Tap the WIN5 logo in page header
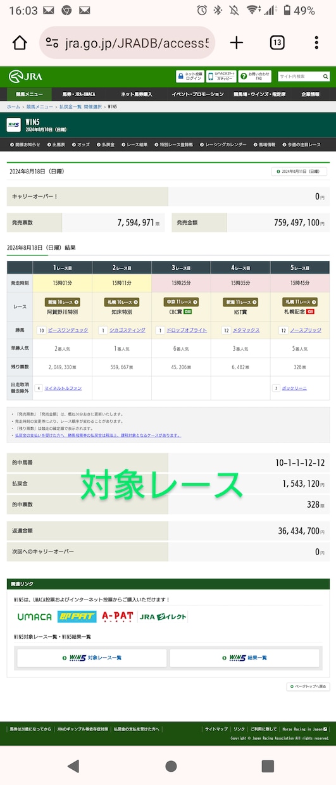This screenshot has height=785, width=336. pyautogui.click(x=13, y=125)
